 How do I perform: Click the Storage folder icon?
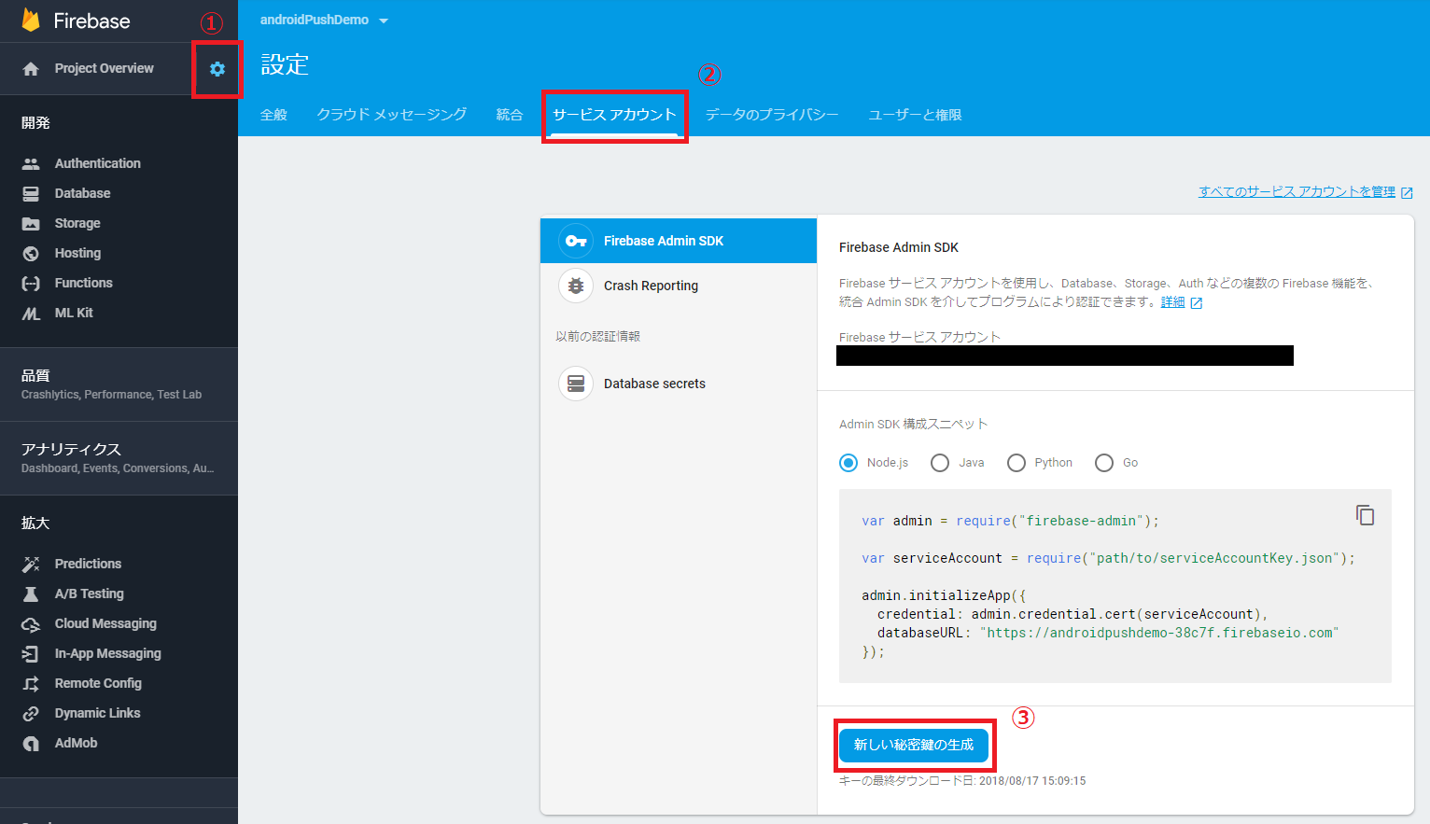click(31, 223)
